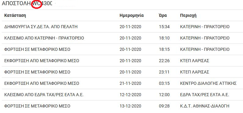This screenshot has width=243, height=113.
Task: Click the 12-12-2020 date cell
Action: click(x=130, y=95)
